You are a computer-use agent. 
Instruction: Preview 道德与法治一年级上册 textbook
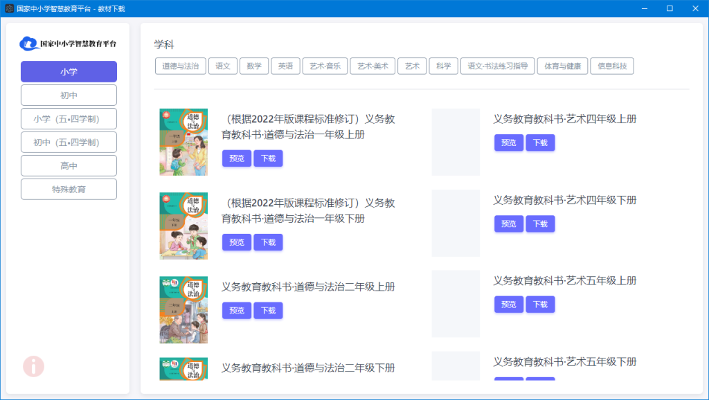point(237,158)
